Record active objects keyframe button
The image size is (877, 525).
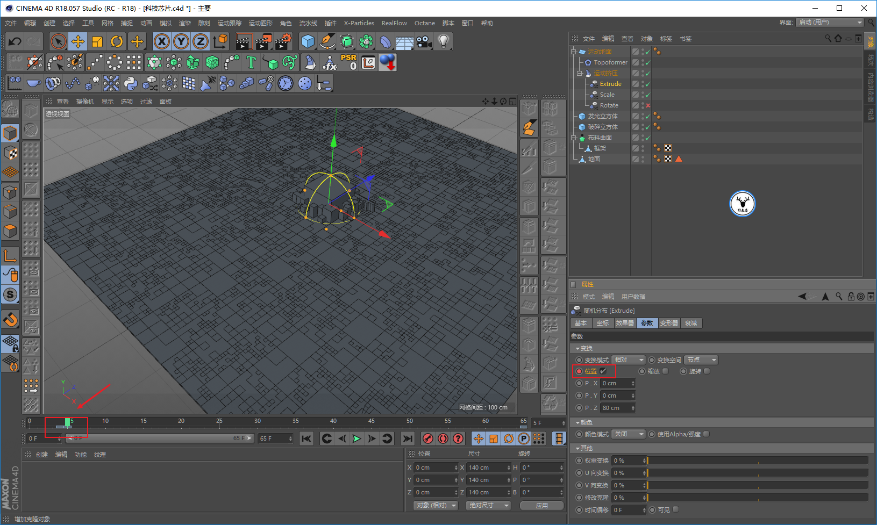point(428,438)
